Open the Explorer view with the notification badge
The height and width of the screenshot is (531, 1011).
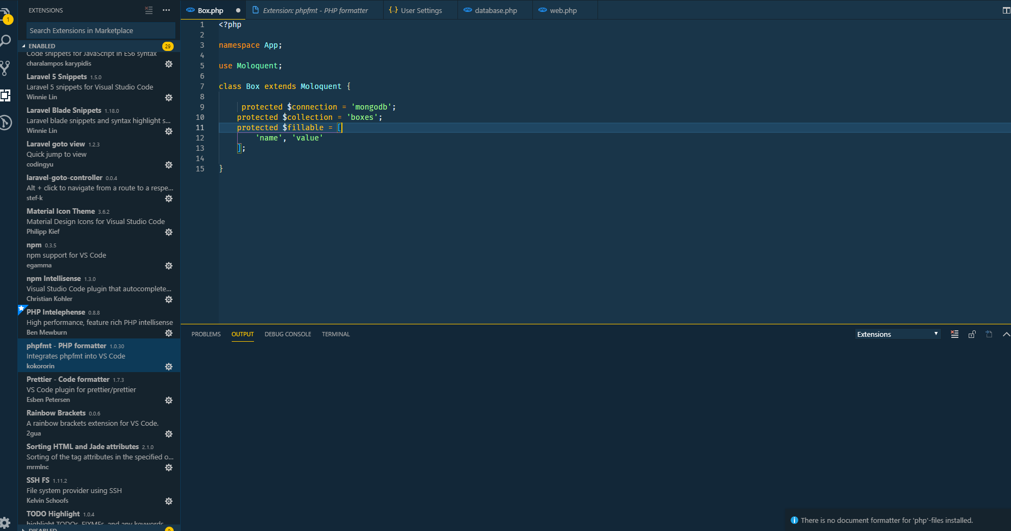(5, 10)
